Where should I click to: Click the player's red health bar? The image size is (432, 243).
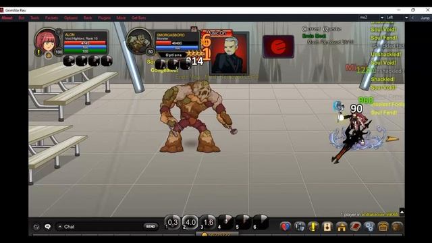click(85, 43)
